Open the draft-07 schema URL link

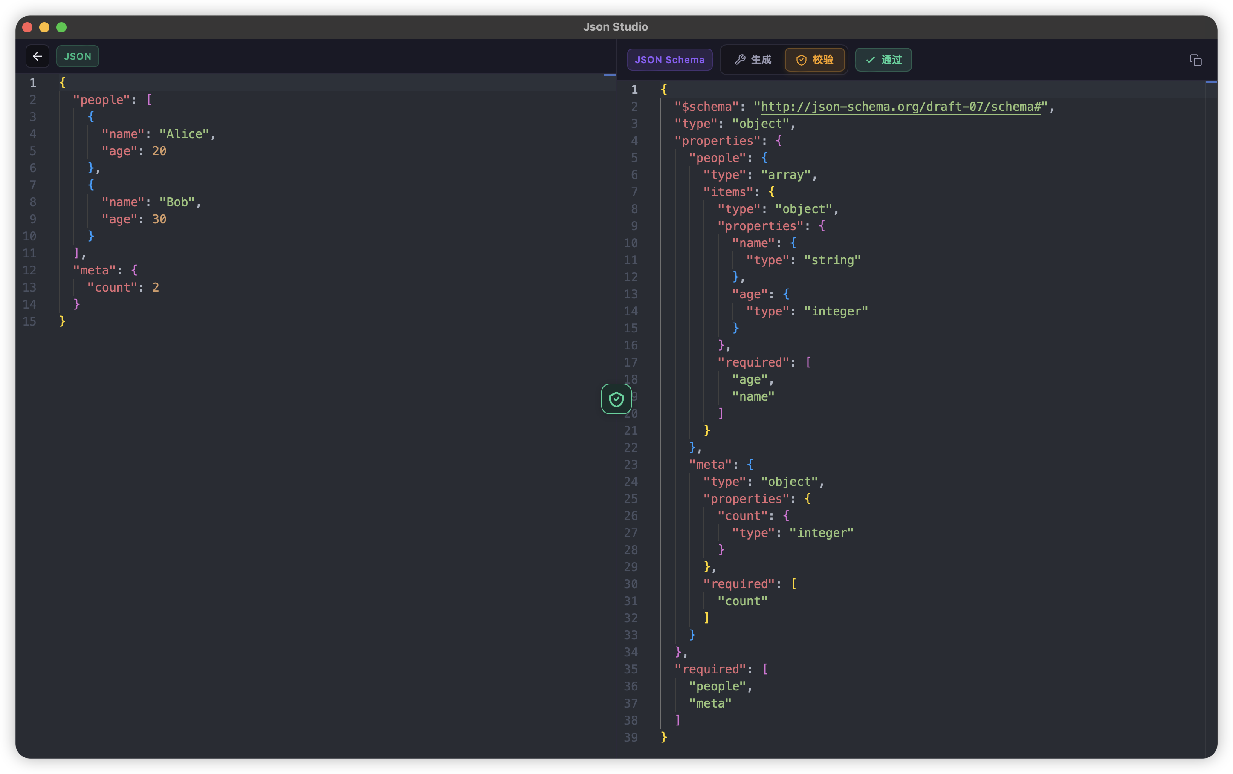coord(899,107)
